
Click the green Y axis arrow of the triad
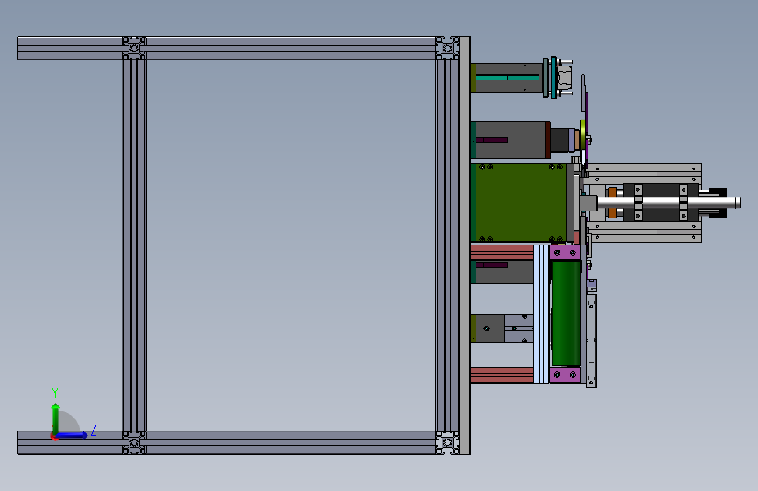click(56, 418)
